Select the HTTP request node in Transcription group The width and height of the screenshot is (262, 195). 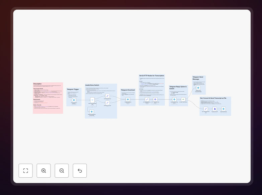[x=155, y=99]
